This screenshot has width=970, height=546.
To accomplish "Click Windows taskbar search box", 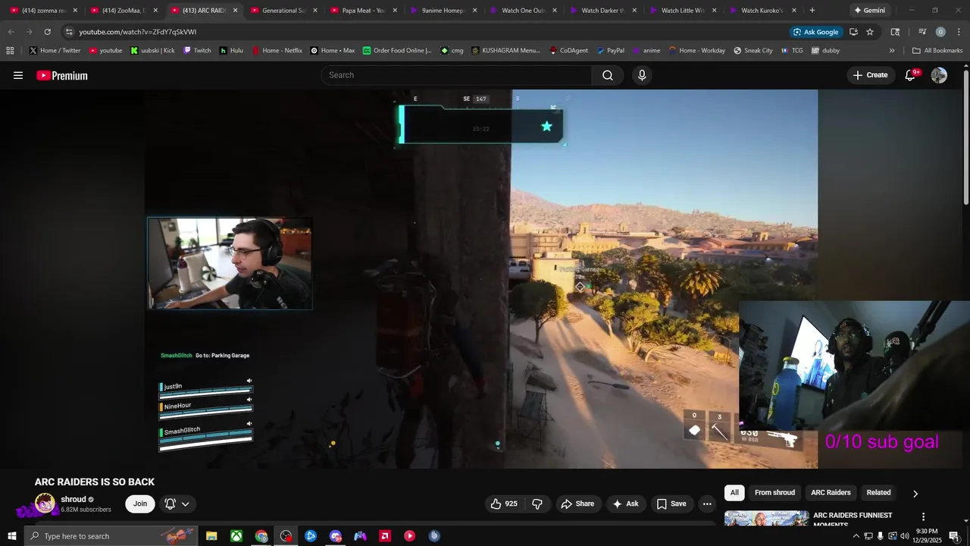I will click(x=110, y=536).
